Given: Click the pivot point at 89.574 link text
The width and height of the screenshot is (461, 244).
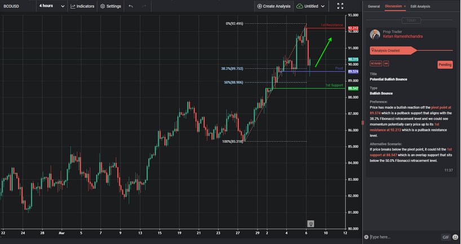Looking at the screenshot, I should tap(411, 110).
